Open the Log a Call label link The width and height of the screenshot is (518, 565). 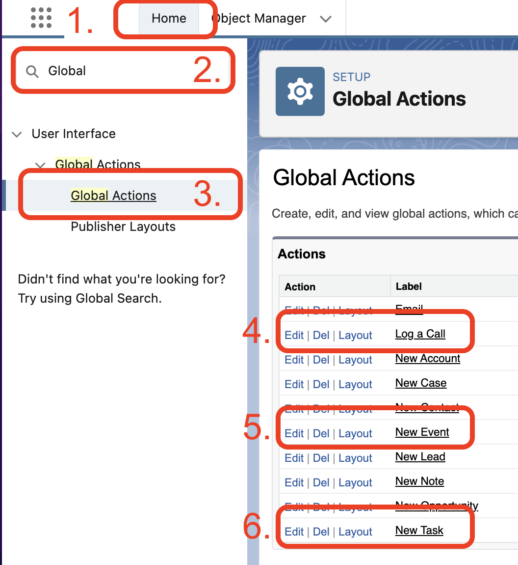420,334
